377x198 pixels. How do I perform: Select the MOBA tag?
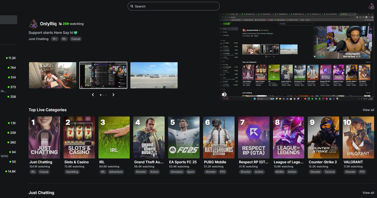(279, 172)
